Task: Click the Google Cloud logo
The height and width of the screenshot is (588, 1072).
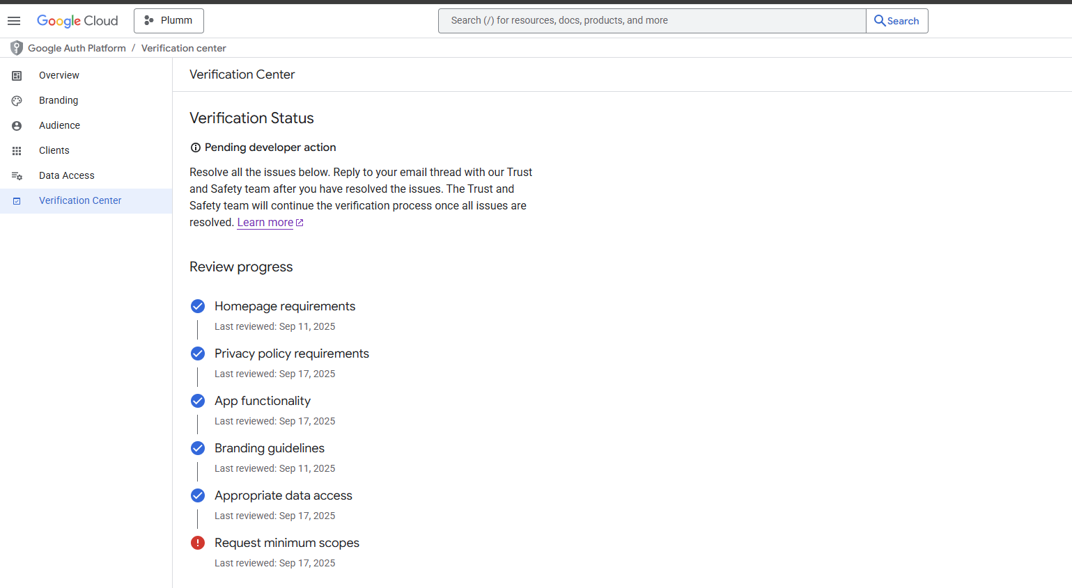Action: pyautogui.click(x=77, y=21)
